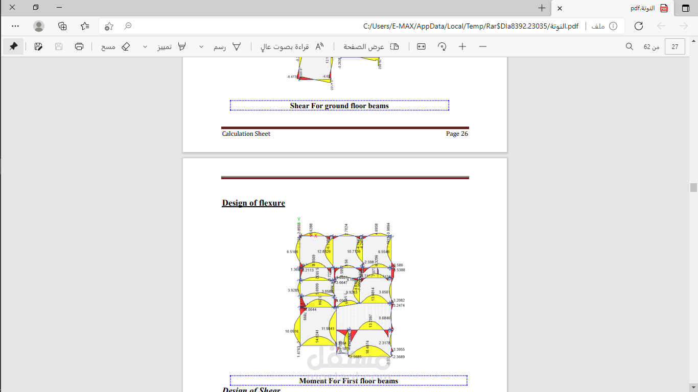Zoom out with the minus icon

[483, 46]
